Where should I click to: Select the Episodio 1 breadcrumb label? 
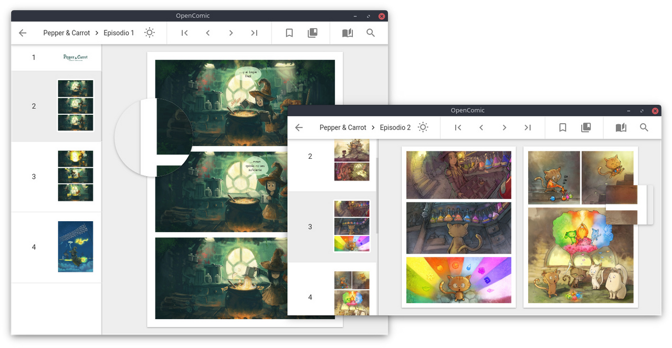tap(119, 33)
